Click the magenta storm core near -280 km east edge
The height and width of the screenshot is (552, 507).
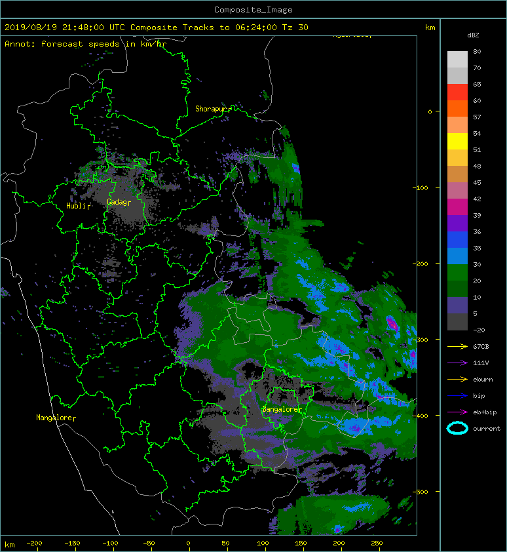click(x=392, y=323)
